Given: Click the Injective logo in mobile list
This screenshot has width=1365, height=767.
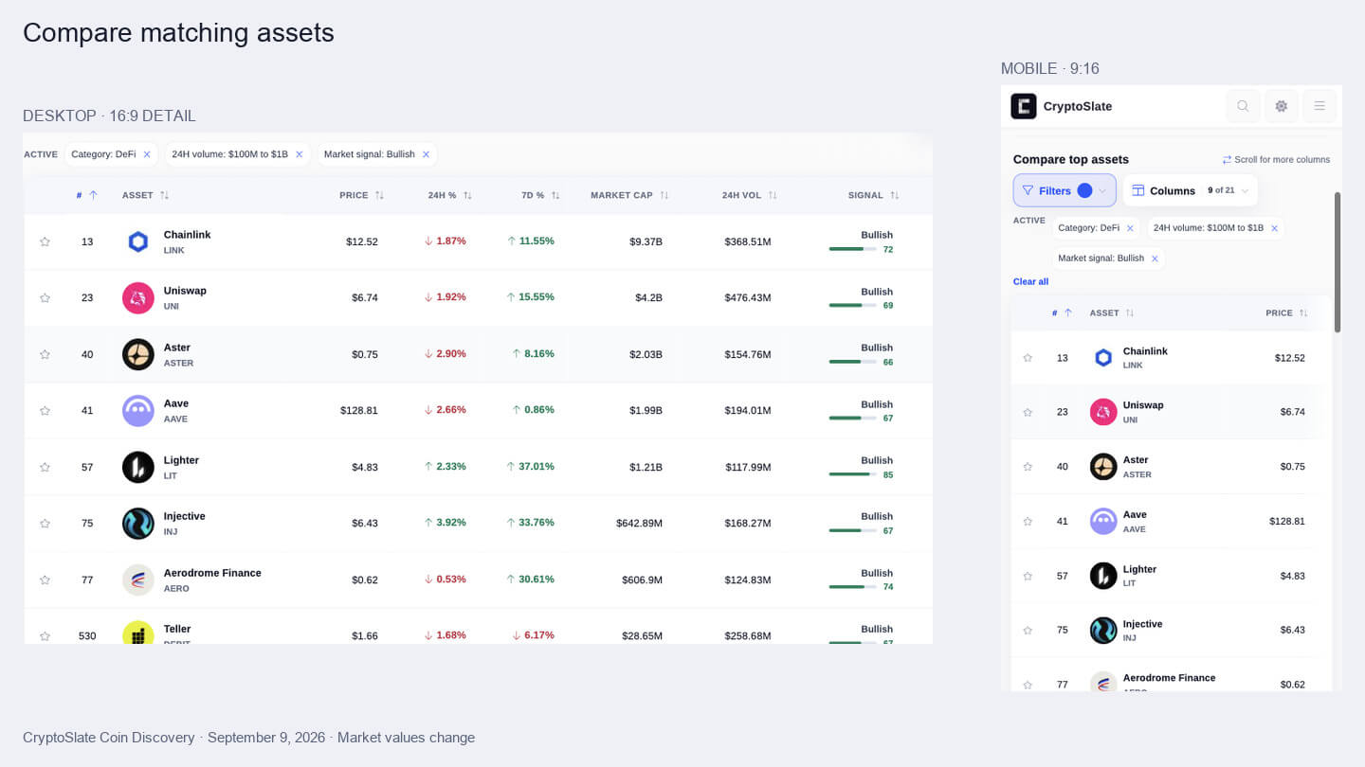Looking at the screenshot, I should (x=1103, y=631).
